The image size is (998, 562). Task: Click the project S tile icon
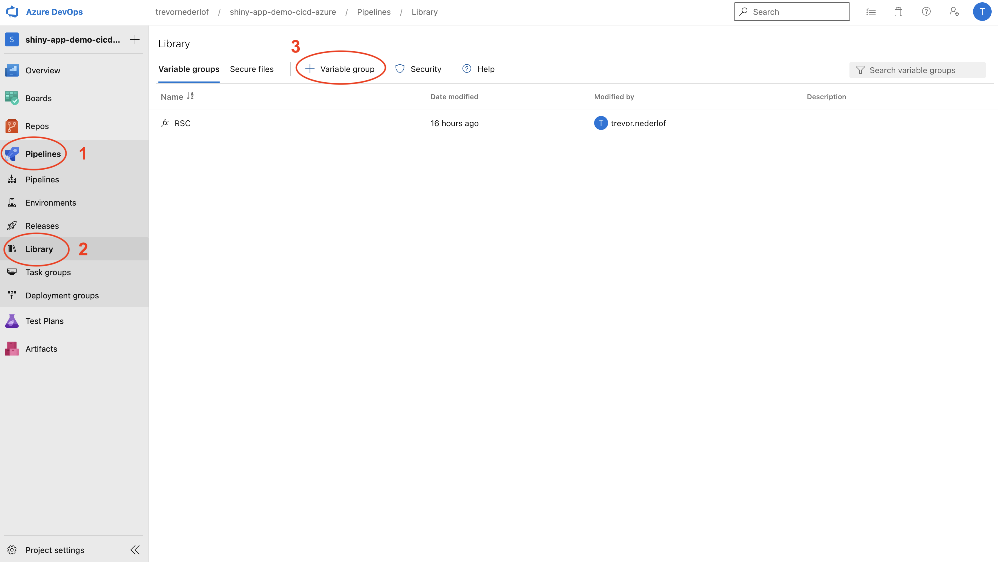(x=12, y=39)
